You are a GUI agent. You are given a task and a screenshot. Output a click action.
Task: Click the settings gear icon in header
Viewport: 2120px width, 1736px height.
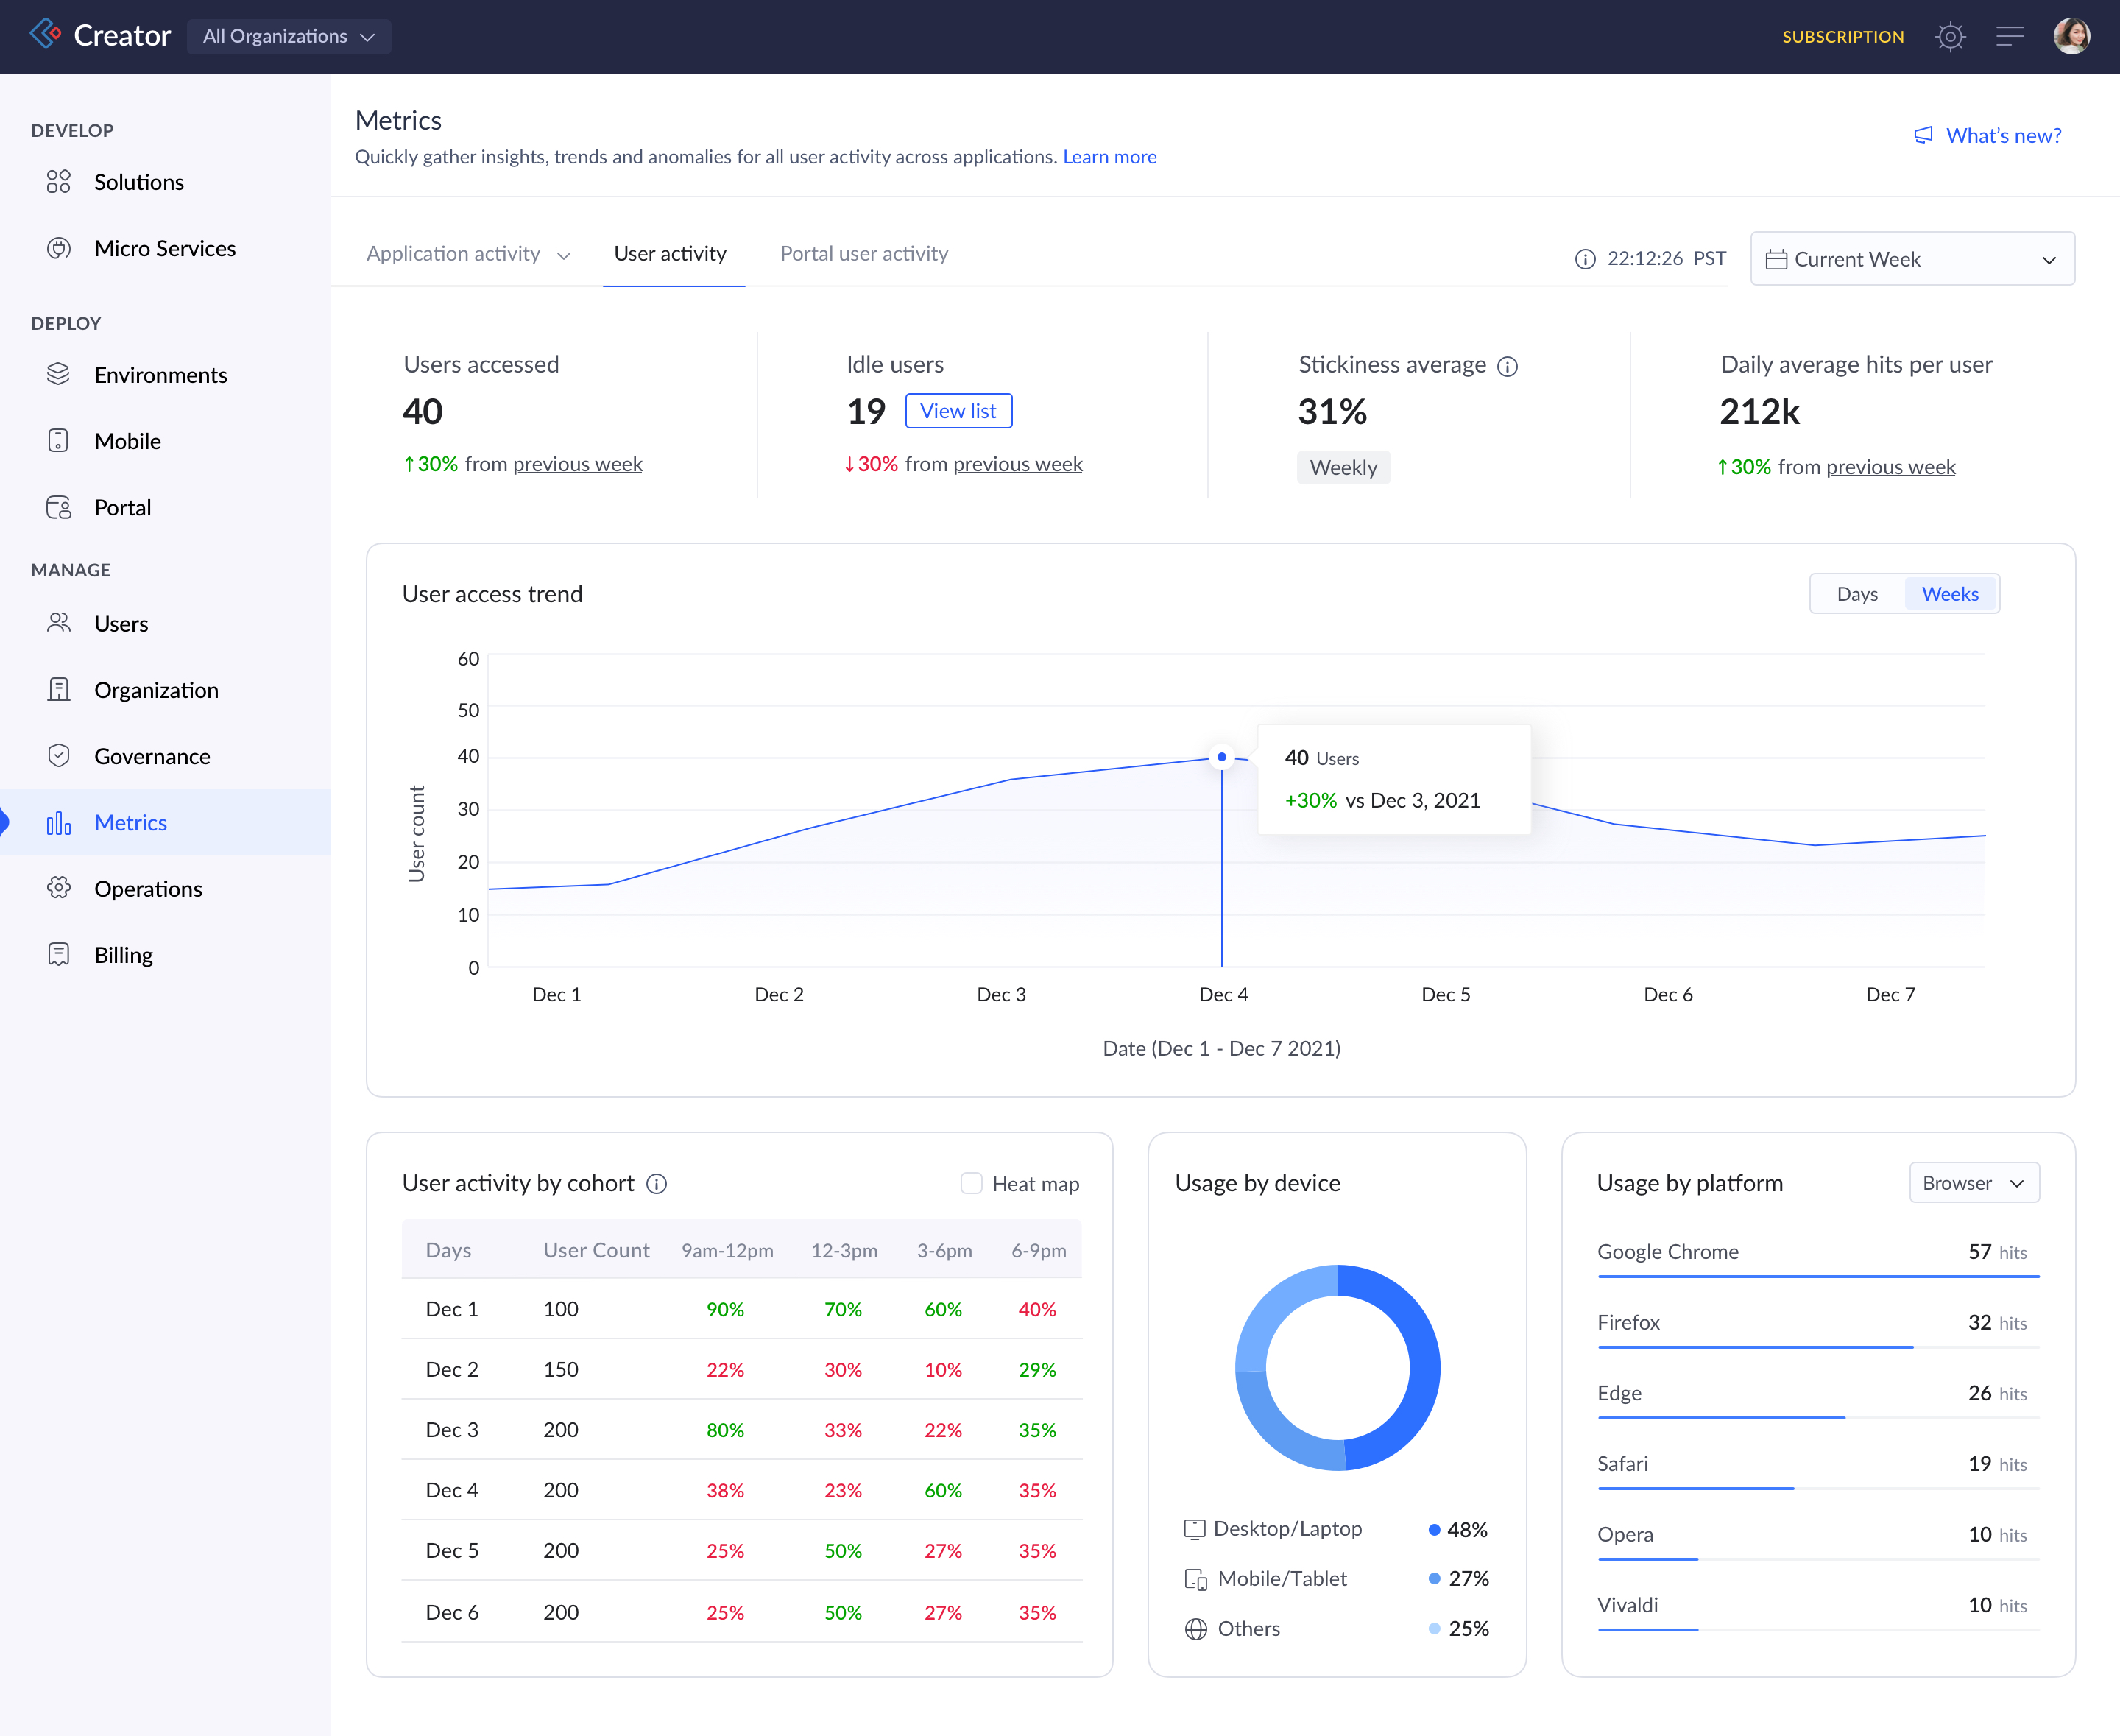click(1949, 37)
